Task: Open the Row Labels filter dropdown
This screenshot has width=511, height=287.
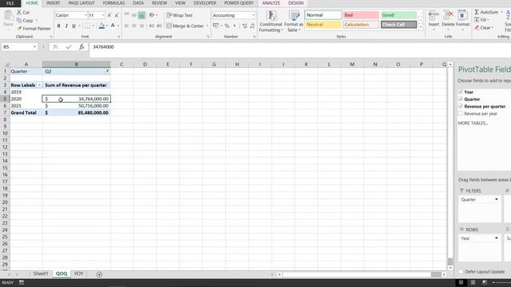Action: (x=39, y=85)
